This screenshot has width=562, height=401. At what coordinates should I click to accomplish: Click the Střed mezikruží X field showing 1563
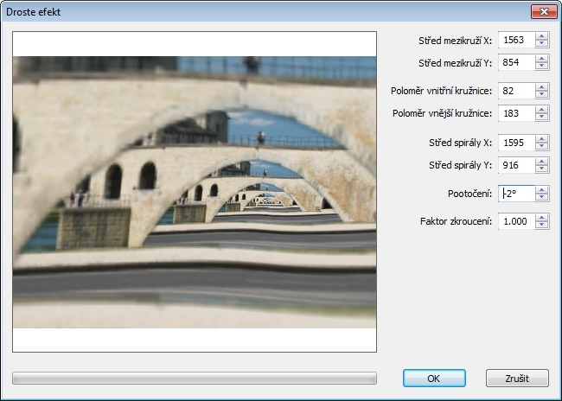(516, 40)
